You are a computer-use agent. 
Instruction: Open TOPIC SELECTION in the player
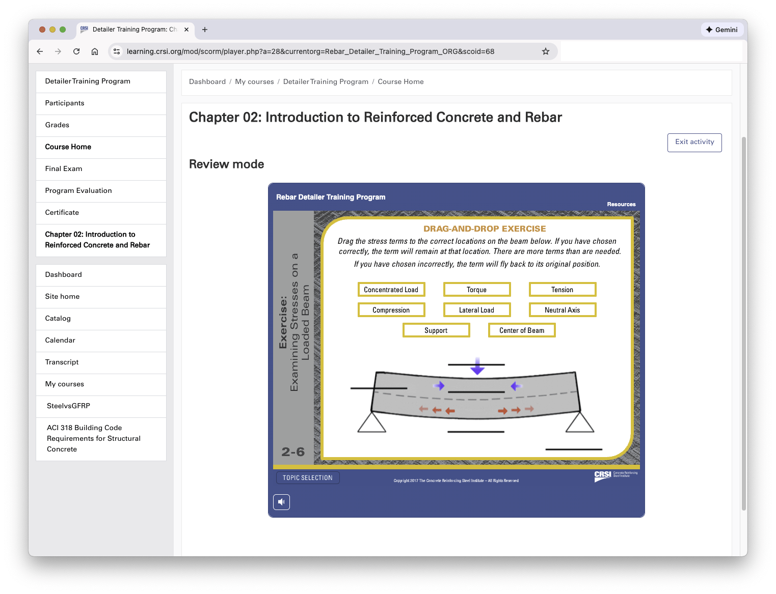point(307,477)
